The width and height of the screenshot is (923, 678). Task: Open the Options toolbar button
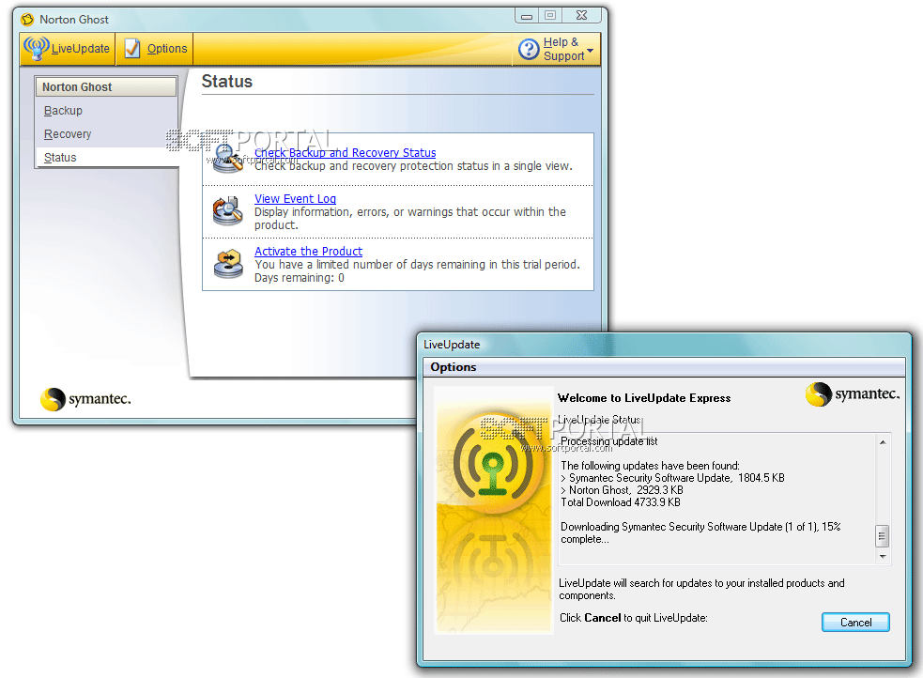(x=155, y=48)
